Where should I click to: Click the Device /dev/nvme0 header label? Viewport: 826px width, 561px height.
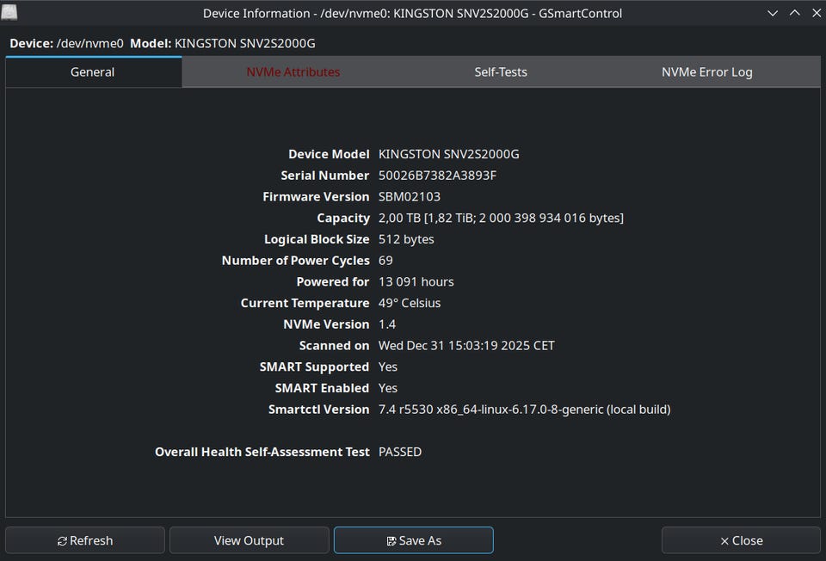(66, 43)
